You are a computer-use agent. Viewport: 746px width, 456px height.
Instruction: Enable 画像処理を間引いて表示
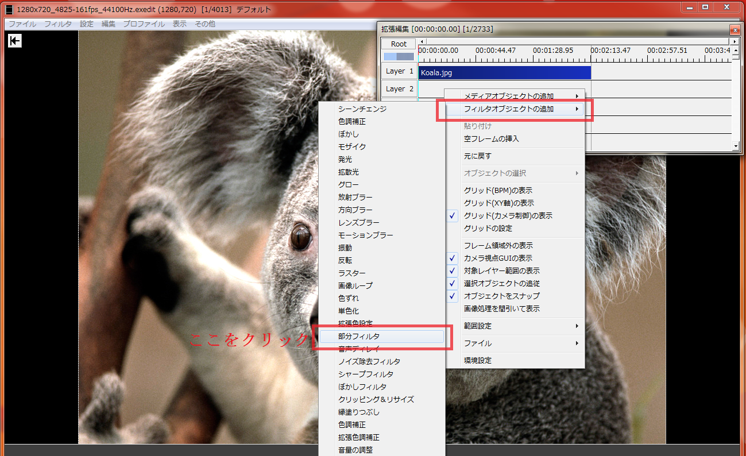(x=515, y=308)
